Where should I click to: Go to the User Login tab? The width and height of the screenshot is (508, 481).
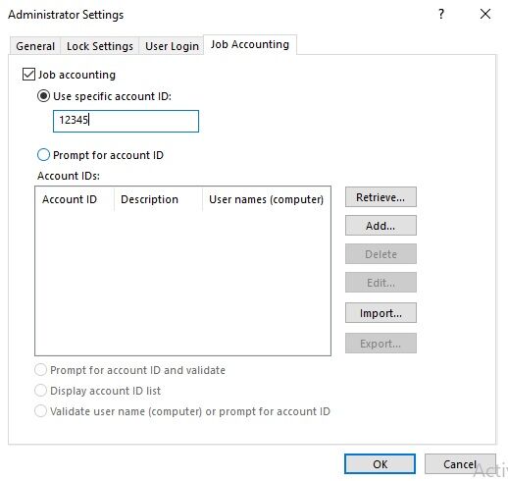pyautogui.click(x=172, y=46)
